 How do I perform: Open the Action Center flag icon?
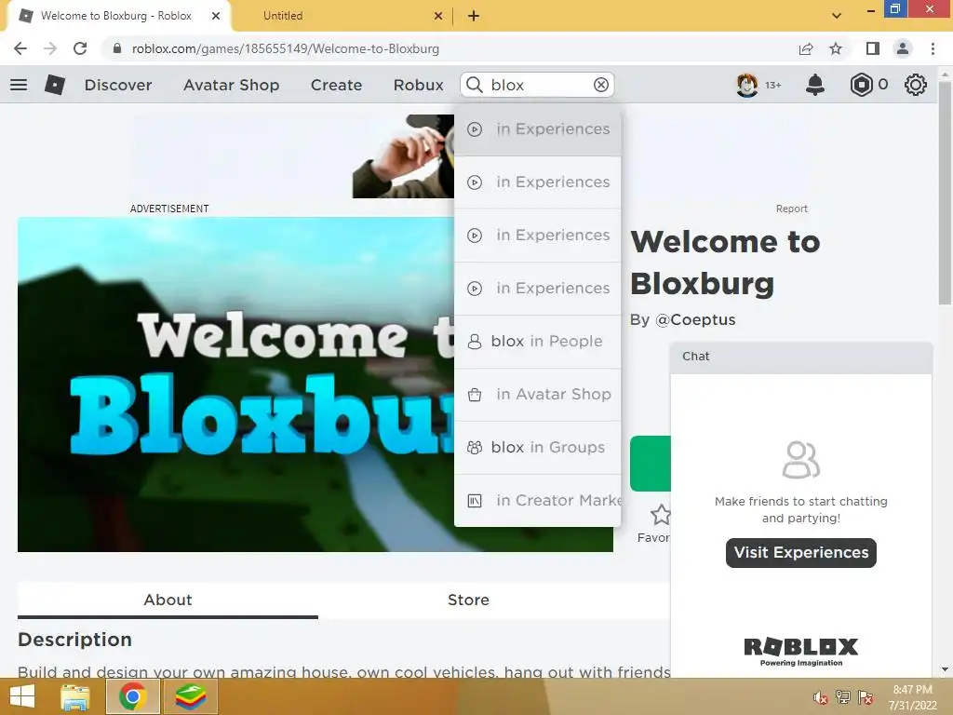(866, 697)
